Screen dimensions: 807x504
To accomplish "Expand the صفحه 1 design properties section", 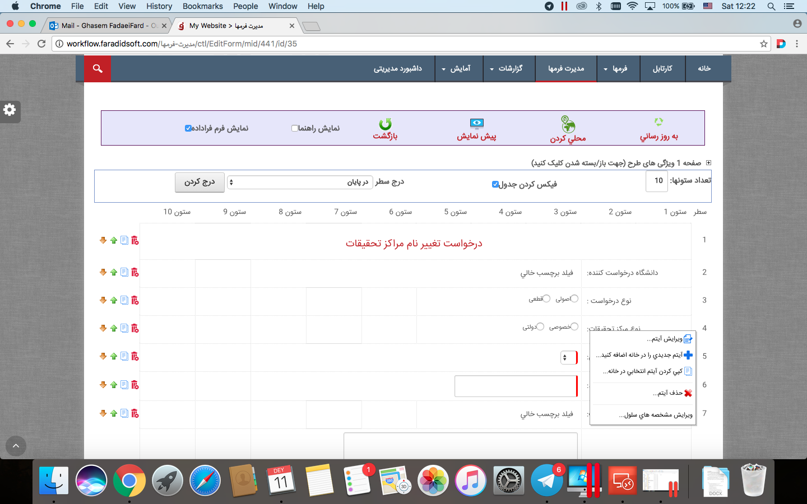I will pyautogui.click(x=708, y=163).
